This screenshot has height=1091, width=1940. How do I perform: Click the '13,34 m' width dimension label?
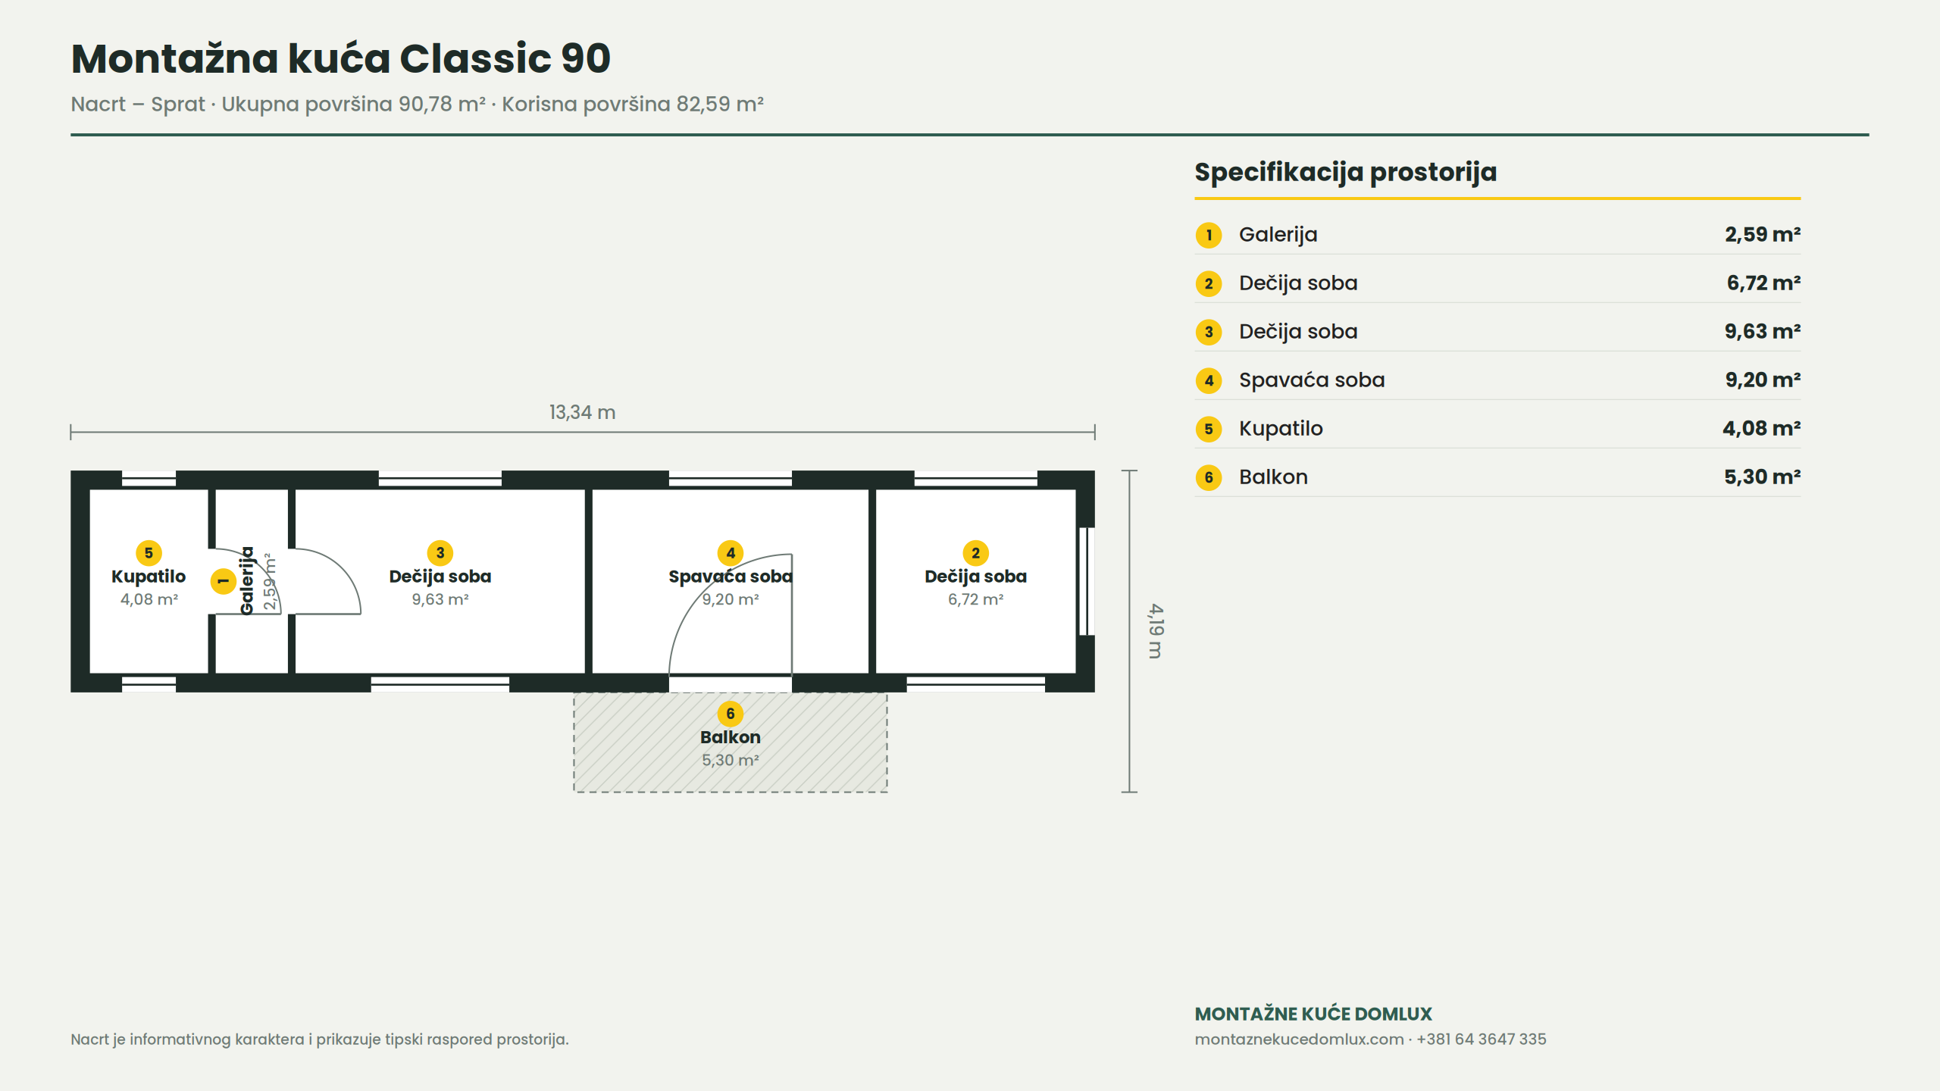582,412
